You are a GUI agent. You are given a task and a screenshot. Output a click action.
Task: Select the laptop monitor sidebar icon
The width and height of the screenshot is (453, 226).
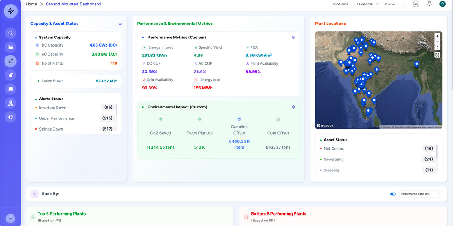[10, 89]
